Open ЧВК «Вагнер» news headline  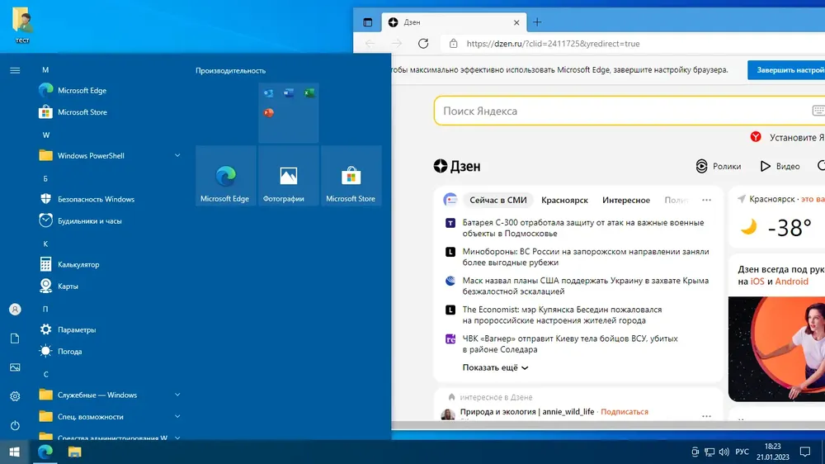click(x=570, y=343)
